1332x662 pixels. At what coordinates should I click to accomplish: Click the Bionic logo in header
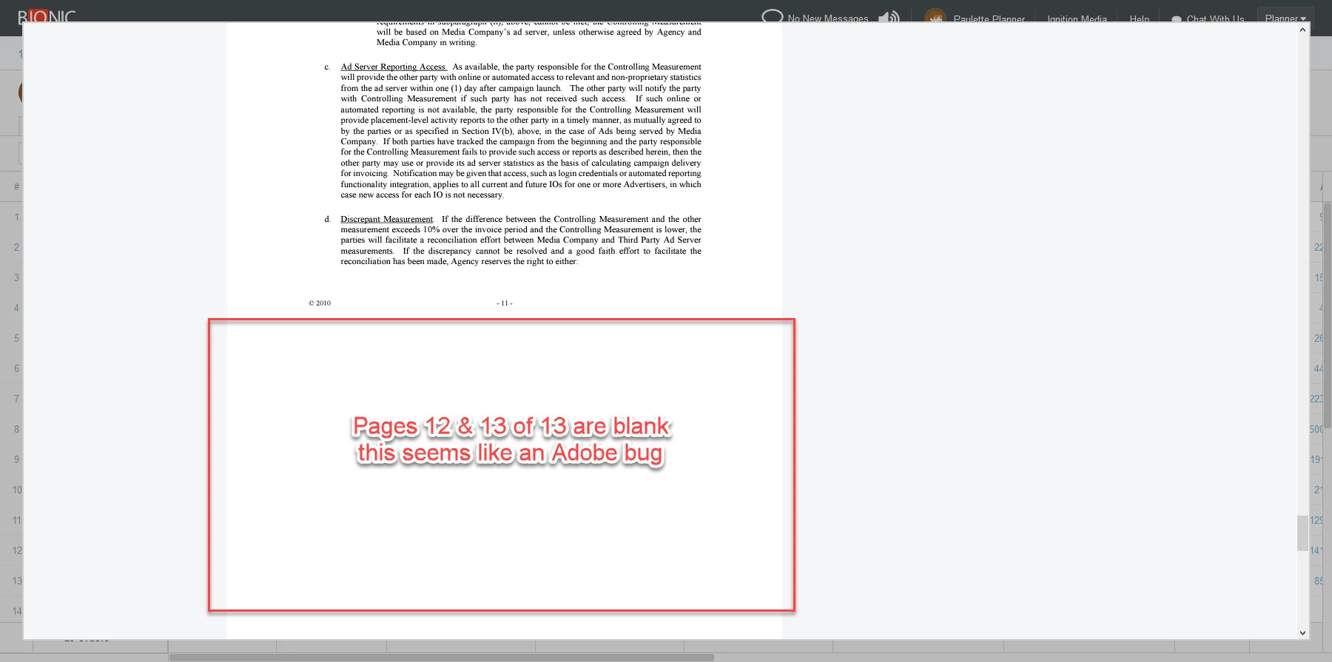(x=47, y=16)
